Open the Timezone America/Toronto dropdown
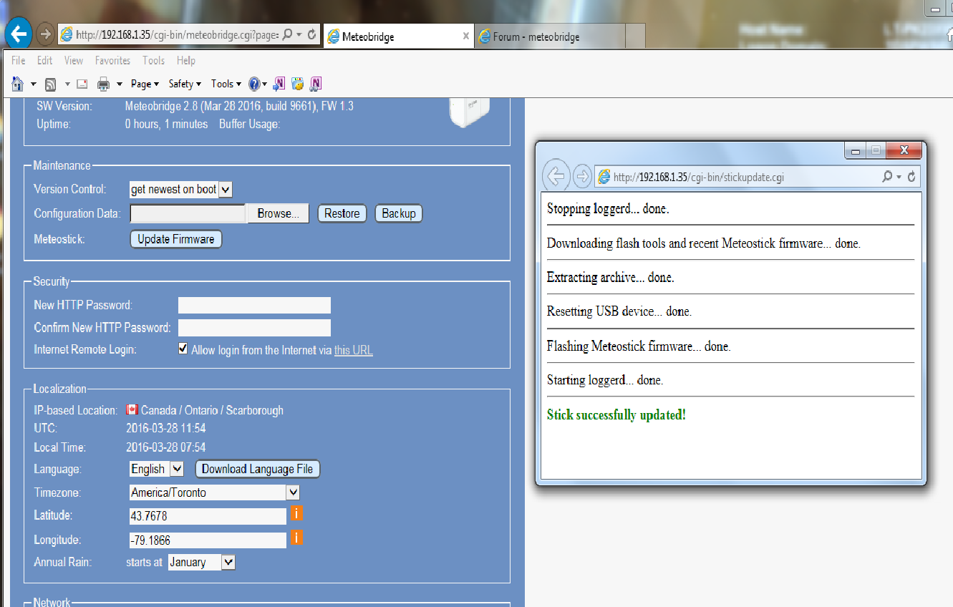The width and height of the screenshot is (953, 607). coord(292,492)
